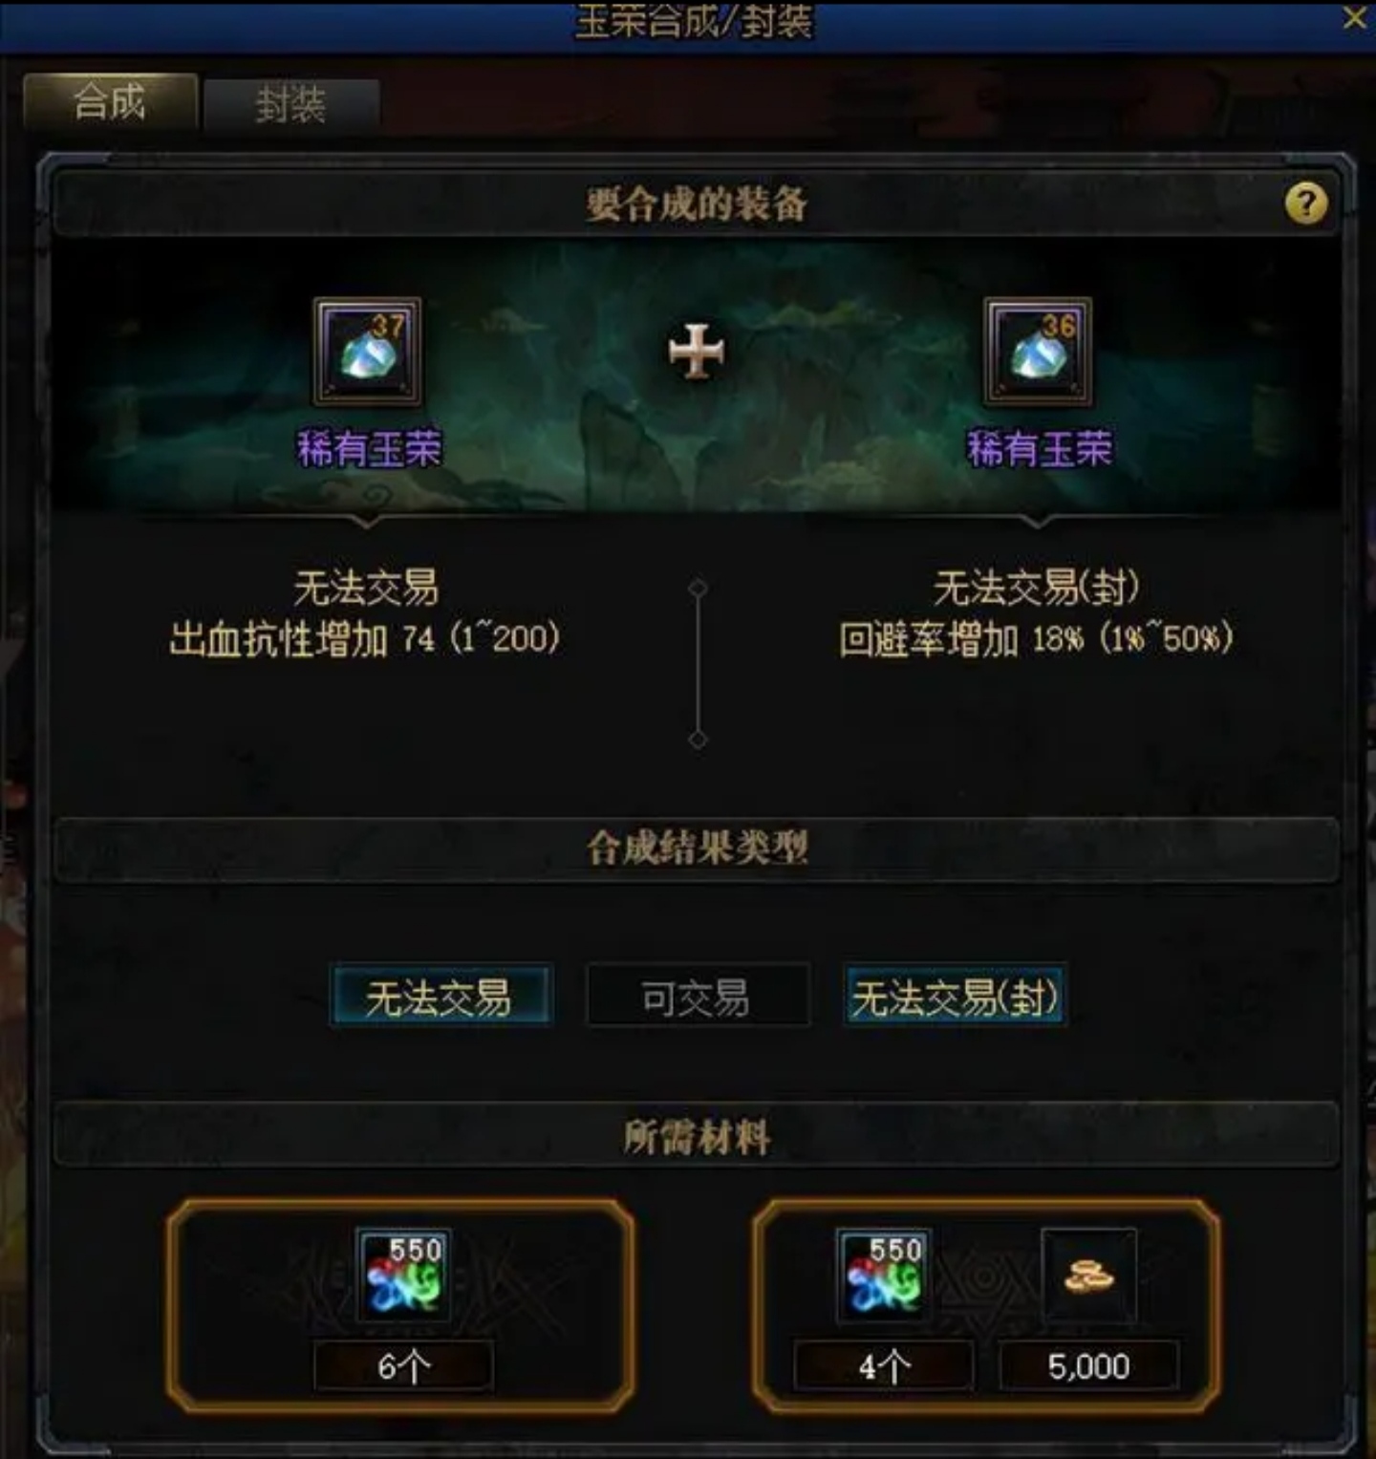The width and height of the screenshot is (1376, 1459).
Task: Open the yellow question mark help icon
Action: click(1306, 204)
